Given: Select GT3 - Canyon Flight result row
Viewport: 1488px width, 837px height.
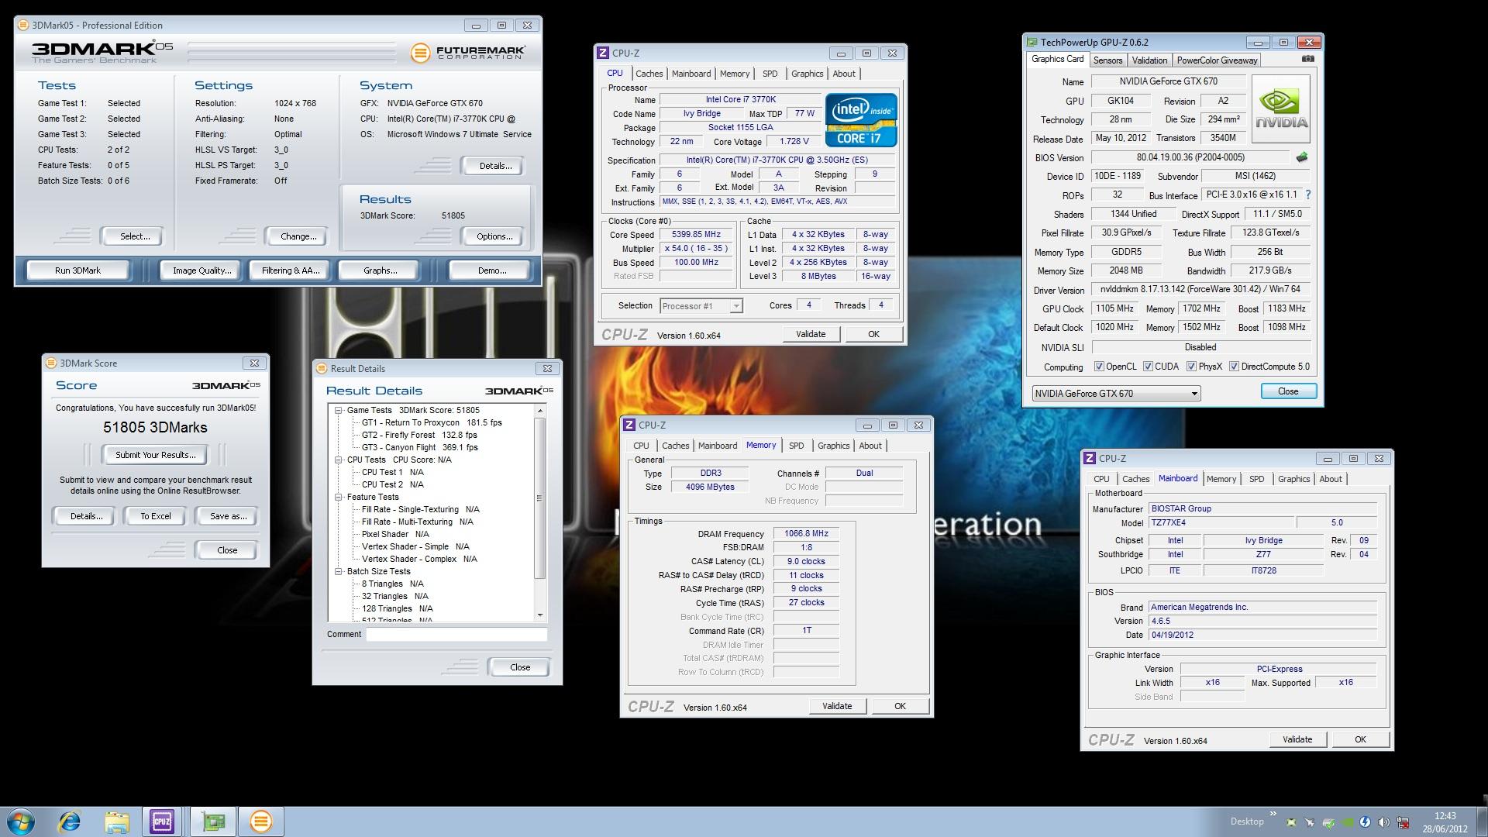Looking at the screenshot, I should (x=419, y=448).
